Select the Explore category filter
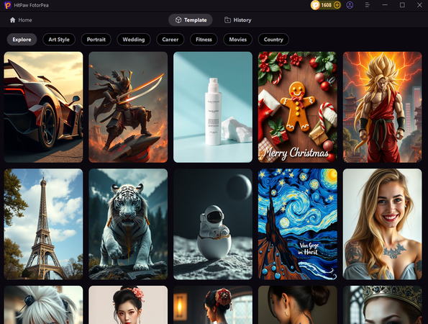 [22, 40]
